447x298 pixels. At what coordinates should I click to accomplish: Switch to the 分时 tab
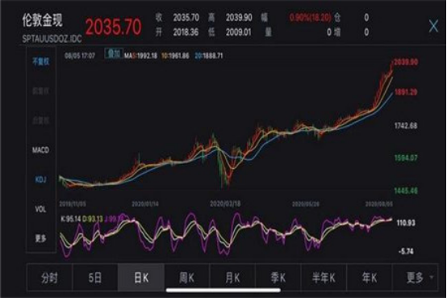pyautogui.click(x=49, y=278)
